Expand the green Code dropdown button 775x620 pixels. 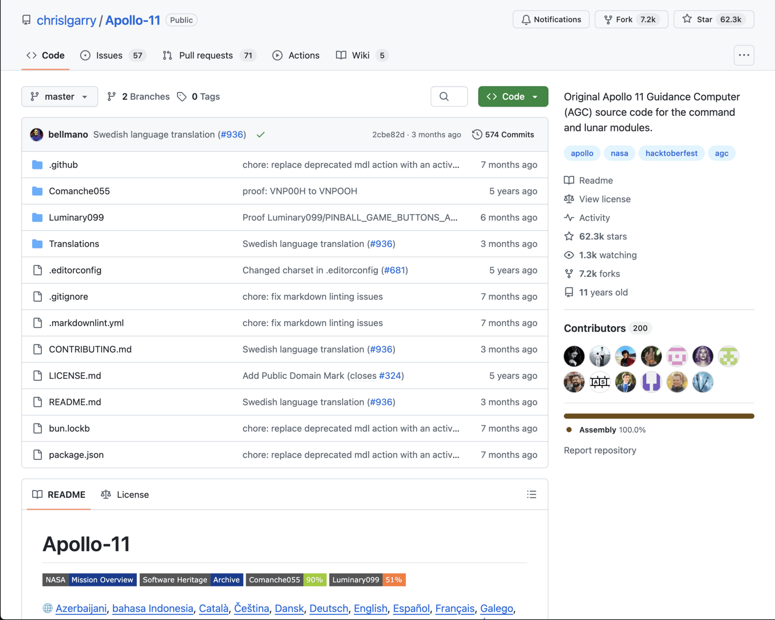(513, 96)
